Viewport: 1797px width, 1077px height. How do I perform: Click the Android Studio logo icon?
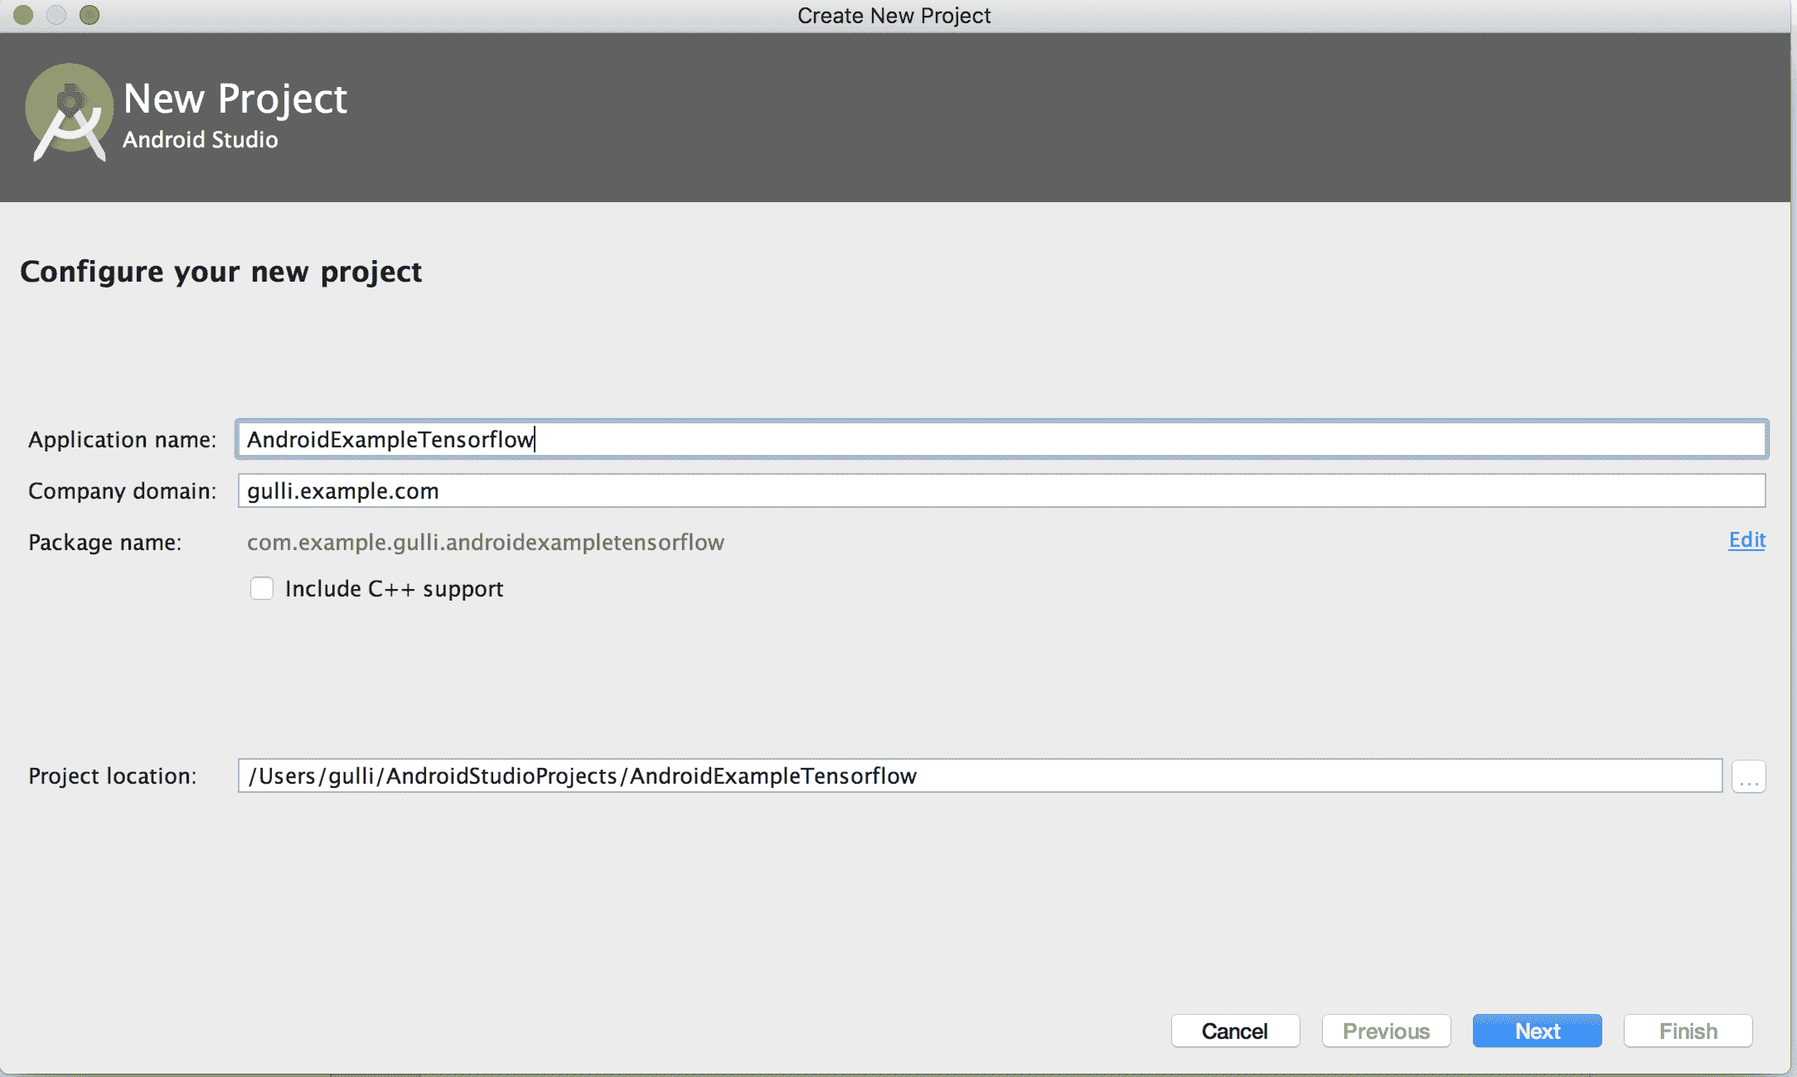click(x=70, y=113)
